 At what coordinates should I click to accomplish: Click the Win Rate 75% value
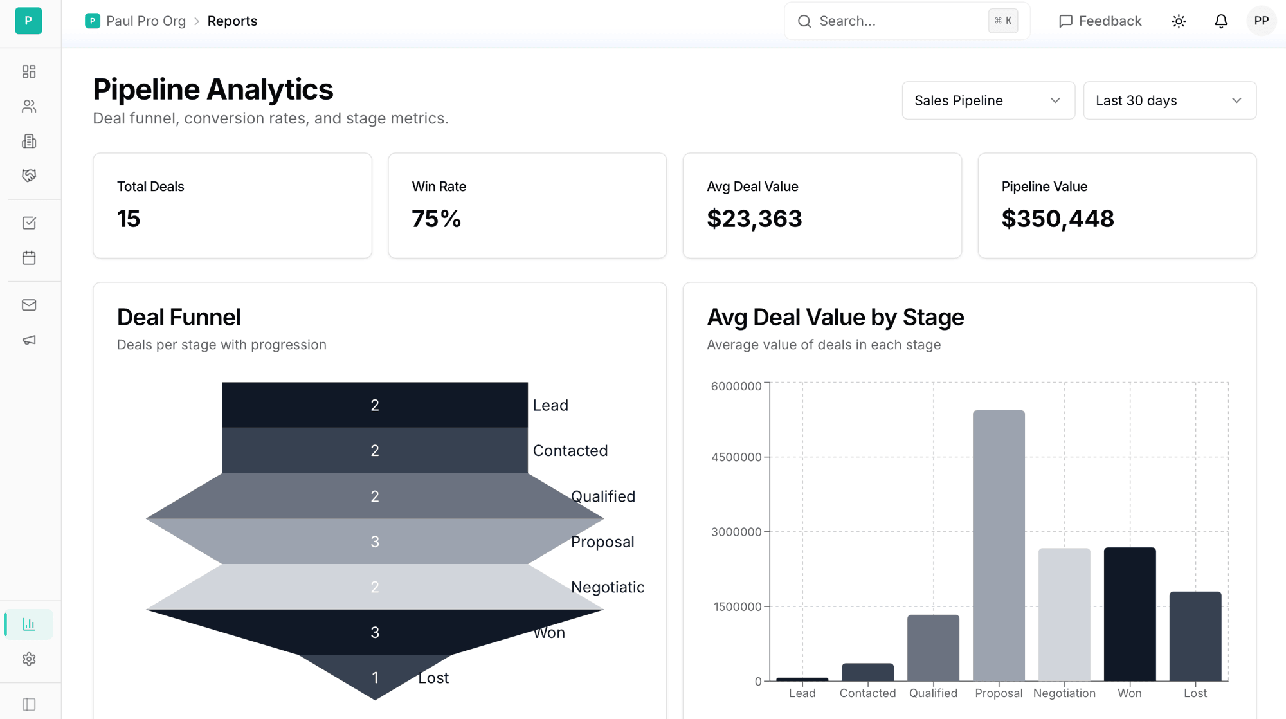[437, 219]
